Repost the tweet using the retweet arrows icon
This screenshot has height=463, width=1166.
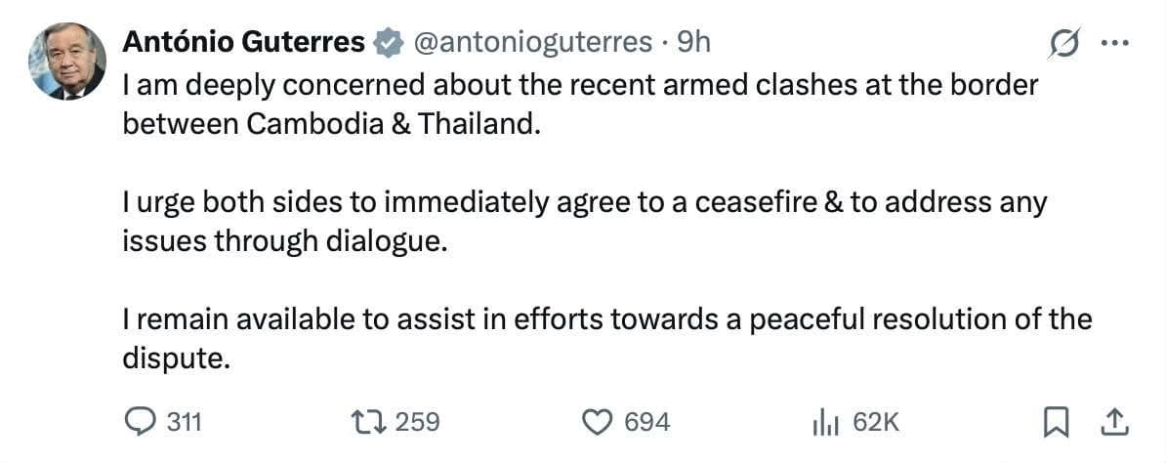coord(370,422)
